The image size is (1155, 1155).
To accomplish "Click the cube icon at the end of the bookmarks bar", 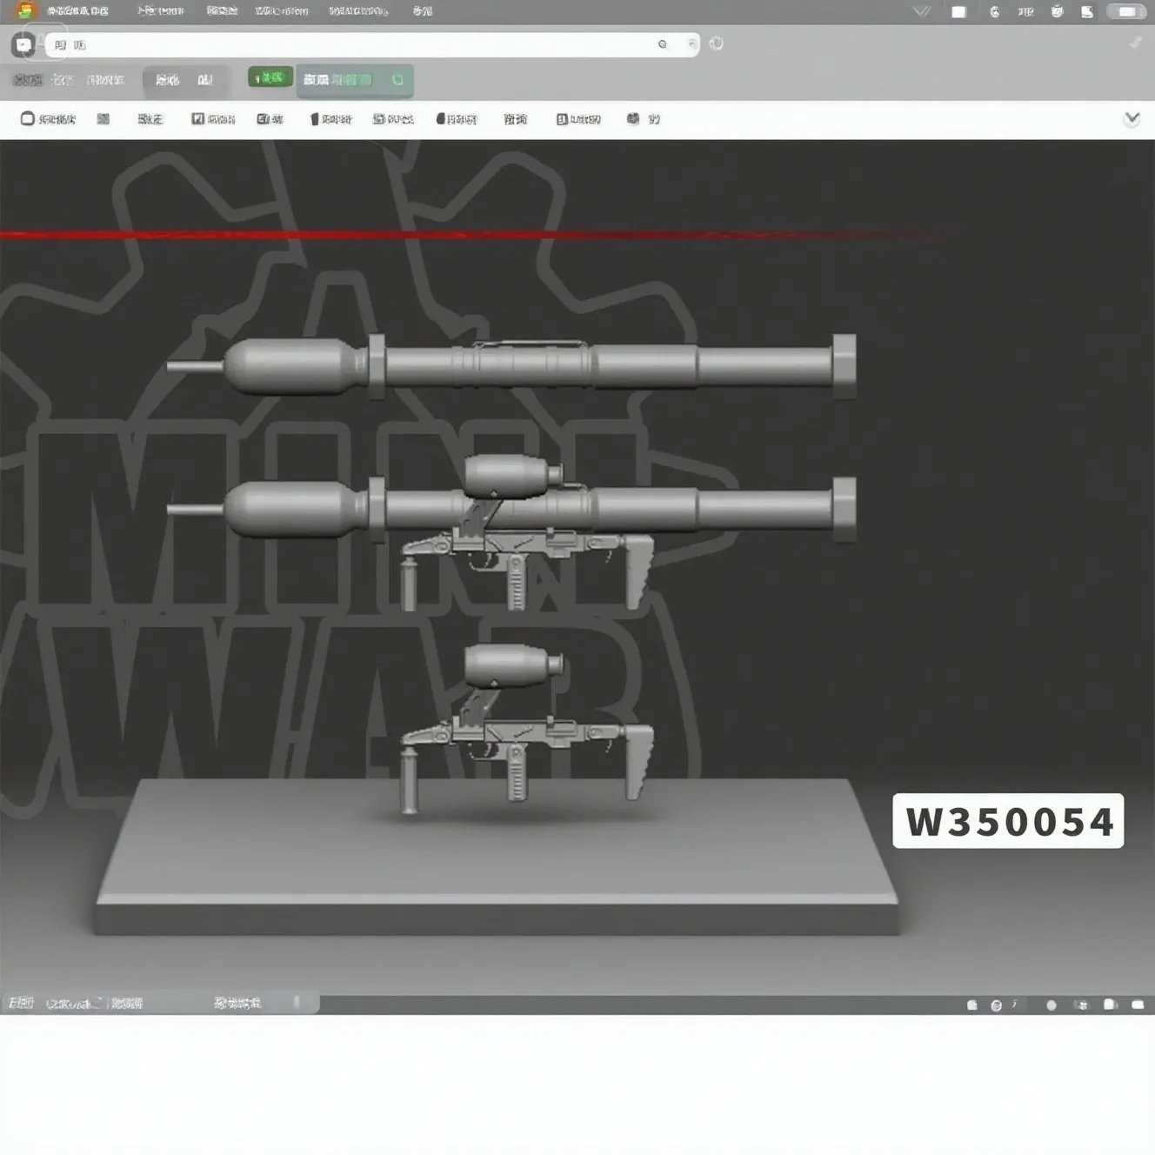I will pyautogui.click(x=633, y=118).
